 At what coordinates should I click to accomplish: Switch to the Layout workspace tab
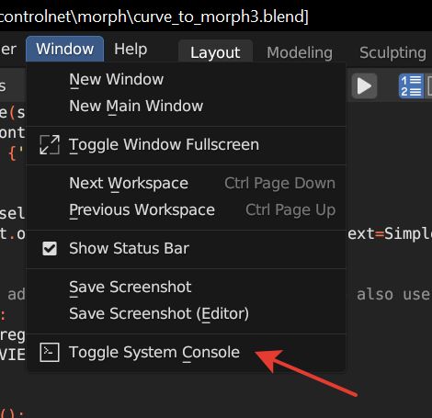[x=215, y=52]
